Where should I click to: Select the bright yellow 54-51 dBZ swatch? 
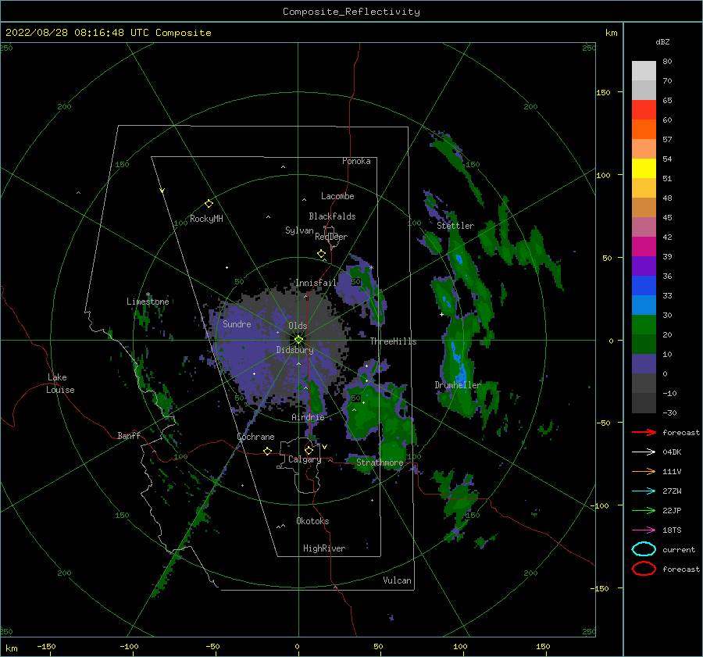tap(644, 168)
